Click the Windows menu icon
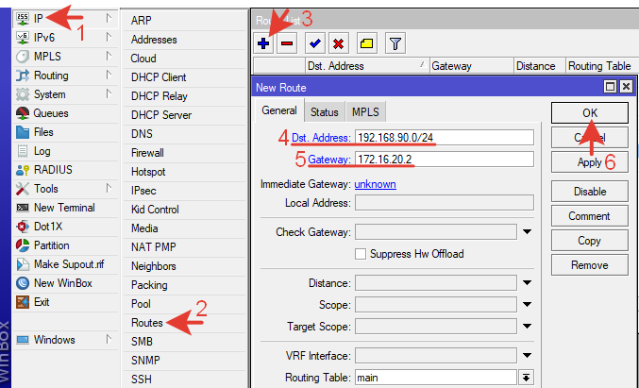The height and width of the screenshot is (388, 639). [x=23, y=340]
